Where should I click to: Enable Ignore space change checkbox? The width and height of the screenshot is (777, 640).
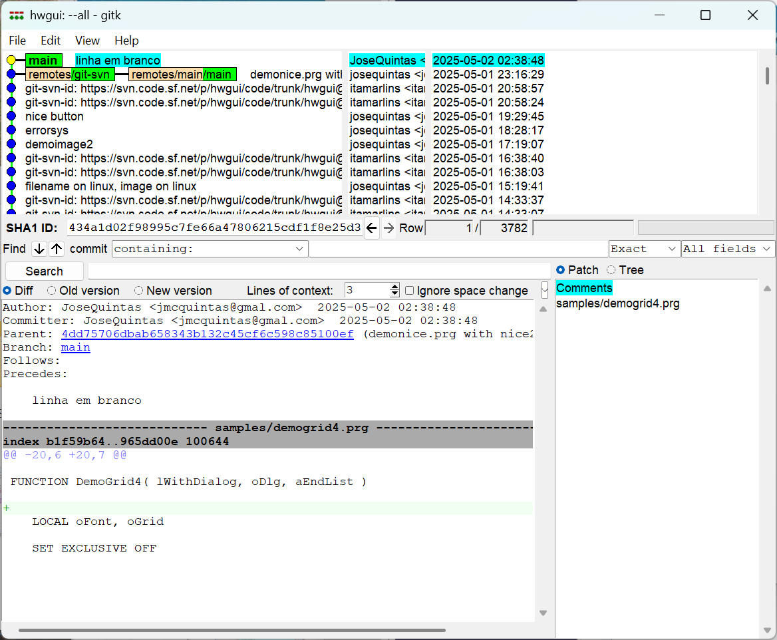click(x=410, y=291)
